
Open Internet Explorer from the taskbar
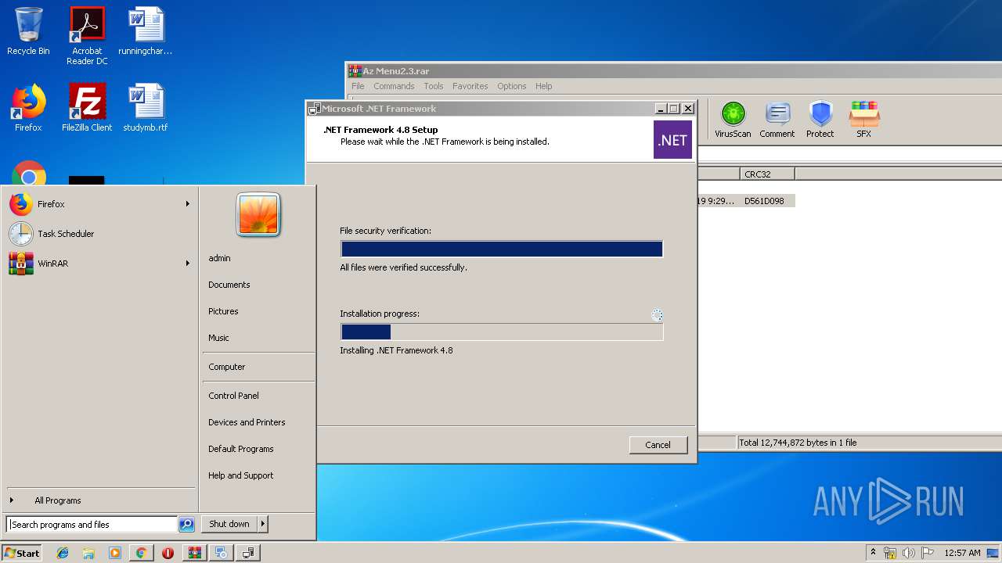pos(63,553)
